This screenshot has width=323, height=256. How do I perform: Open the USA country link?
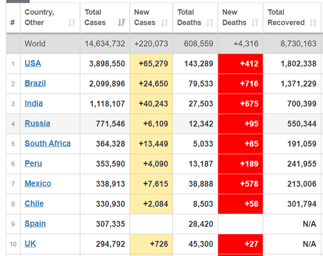coord(33,63)
